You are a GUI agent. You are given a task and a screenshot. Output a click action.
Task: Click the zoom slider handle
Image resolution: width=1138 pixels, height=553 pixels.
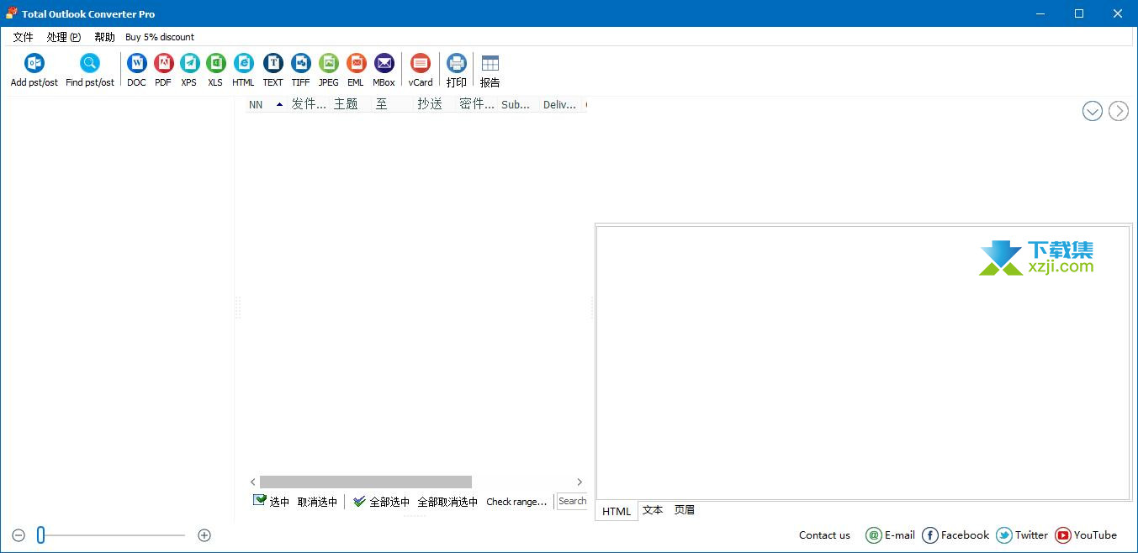click(x=40, y=535)
